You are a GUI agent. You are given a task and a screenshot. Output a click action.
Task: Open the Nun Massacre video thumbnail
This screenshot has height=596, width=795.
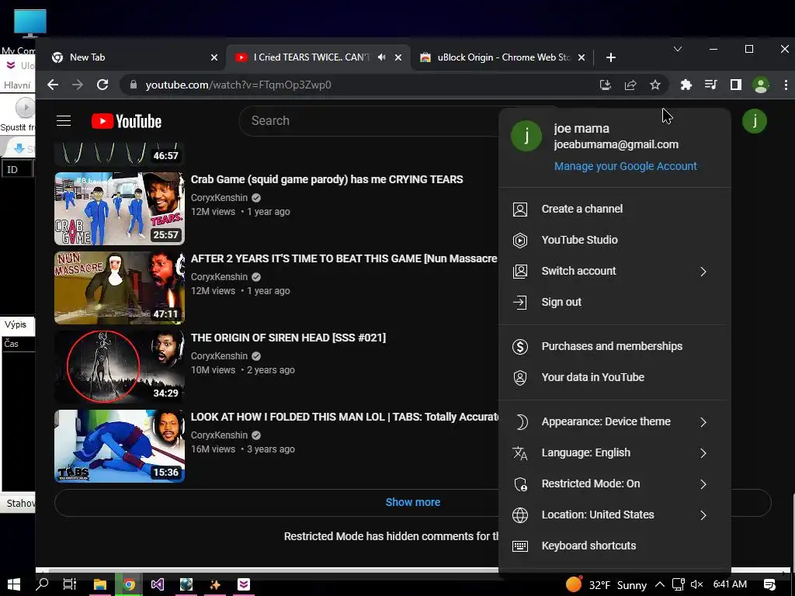[120, 288]
